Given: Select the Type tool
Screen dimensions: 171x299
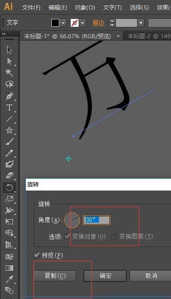Looking at the screenshot, I should pos(9,108).
